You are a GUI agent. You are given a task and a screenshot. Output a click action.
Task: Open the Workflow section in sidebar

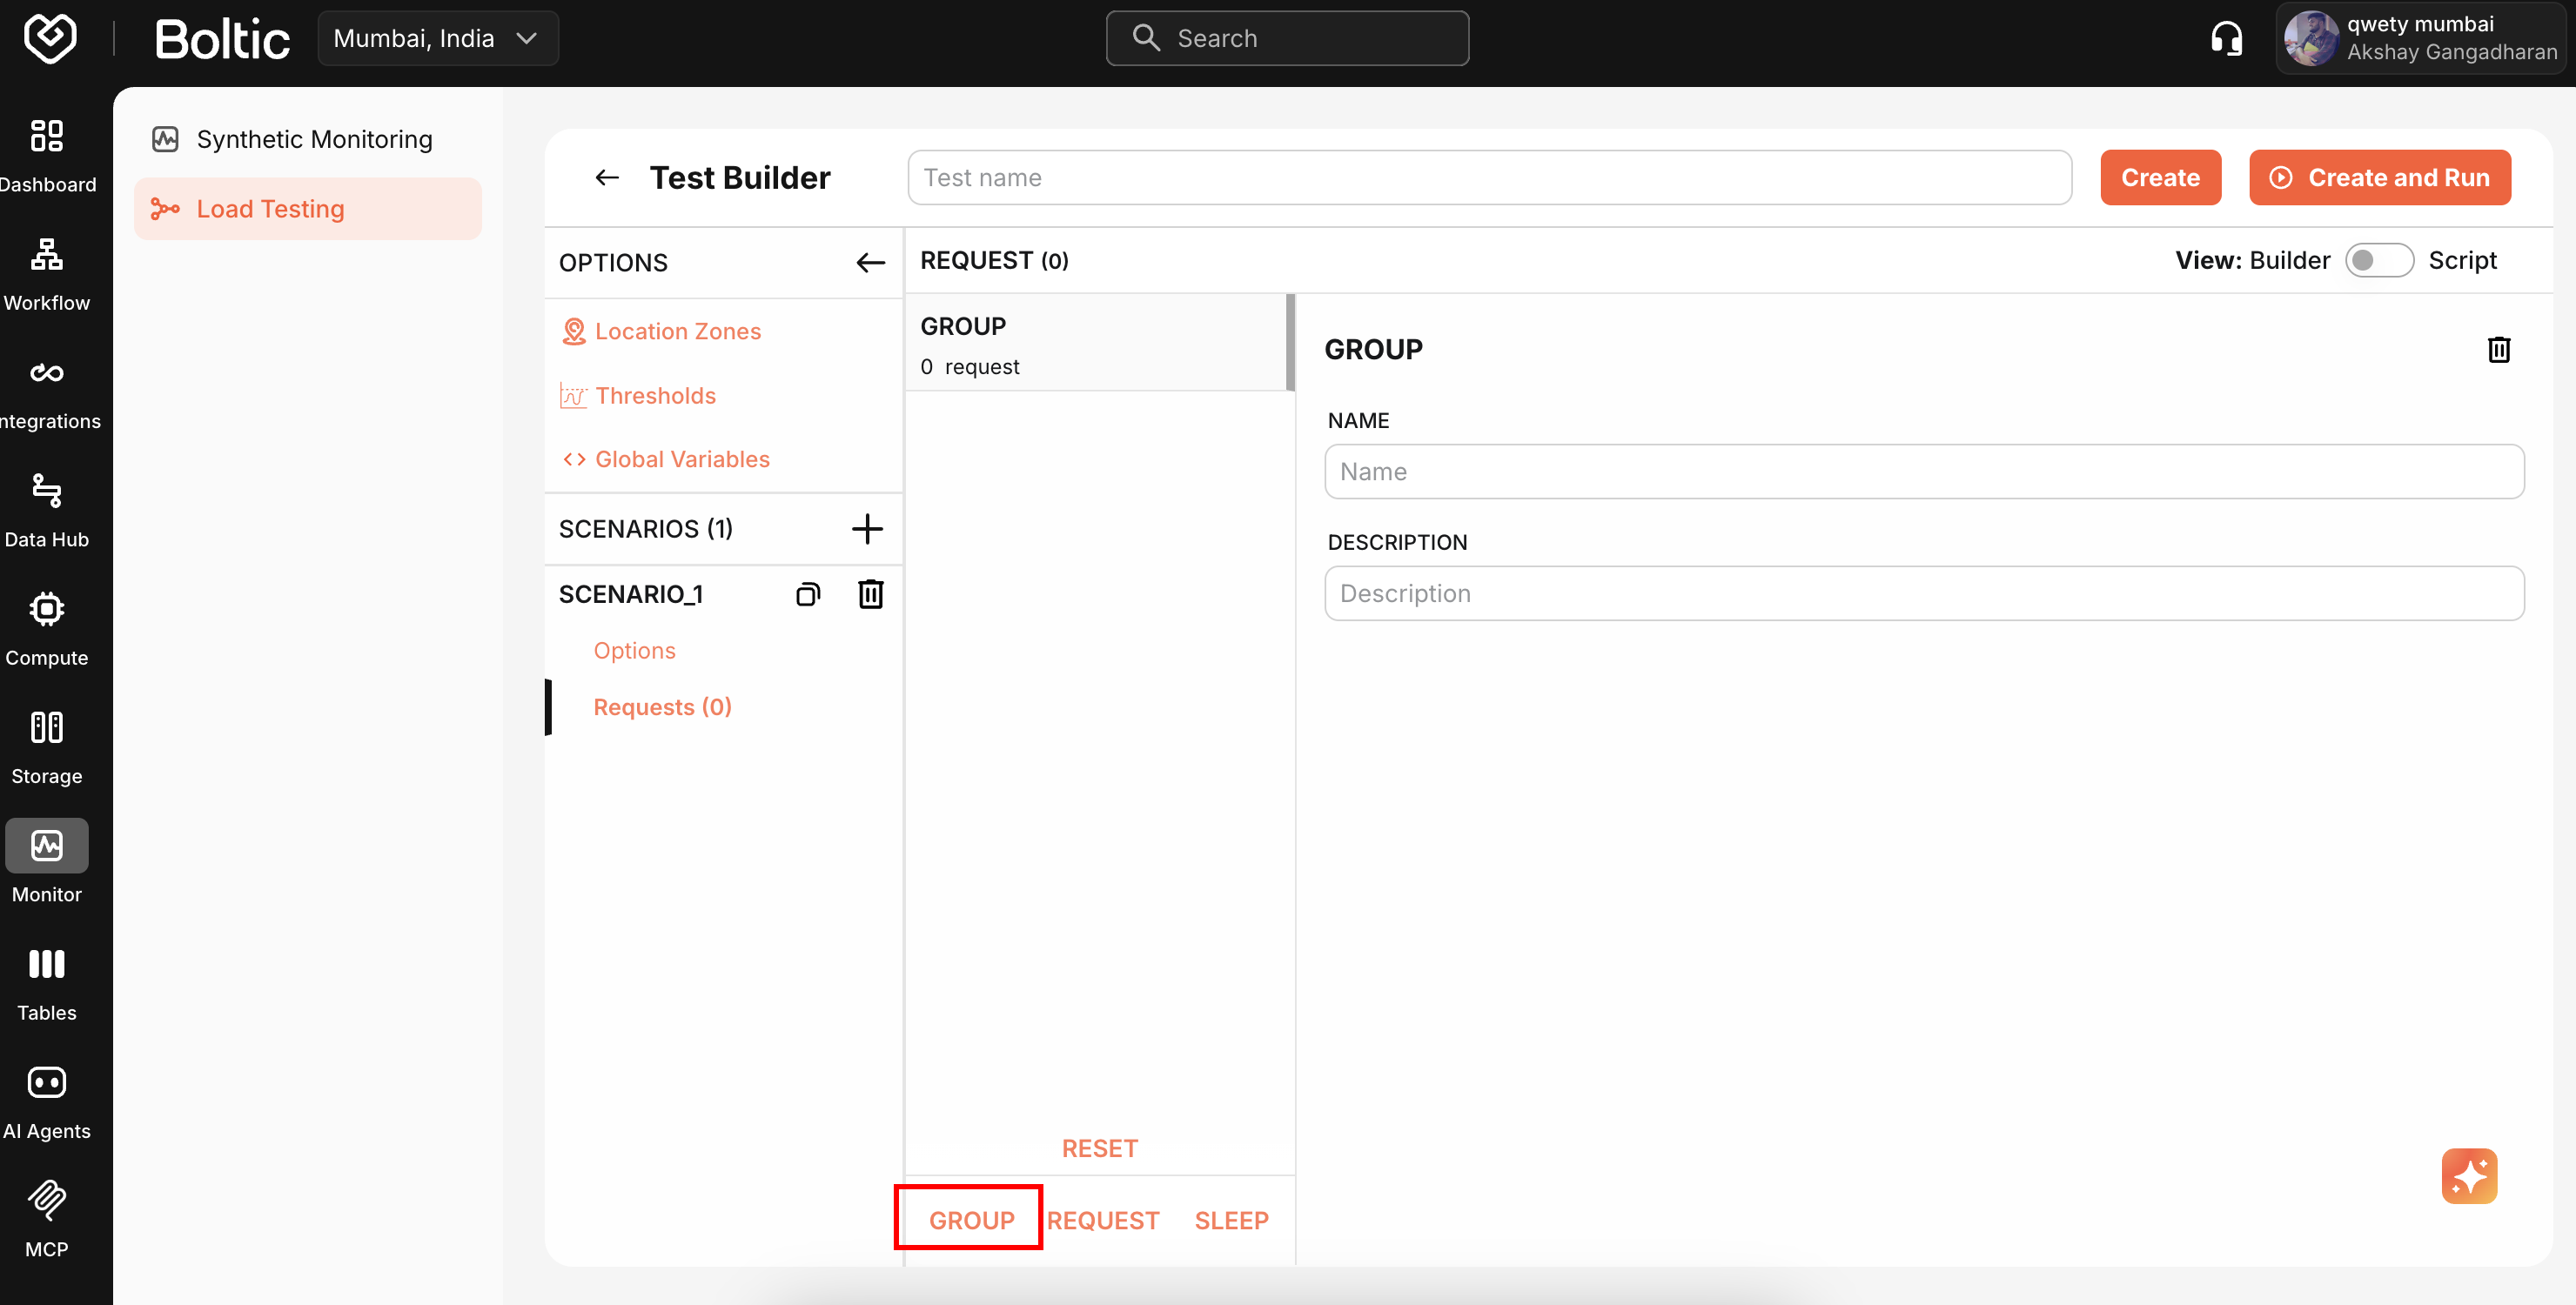point(47,270)
